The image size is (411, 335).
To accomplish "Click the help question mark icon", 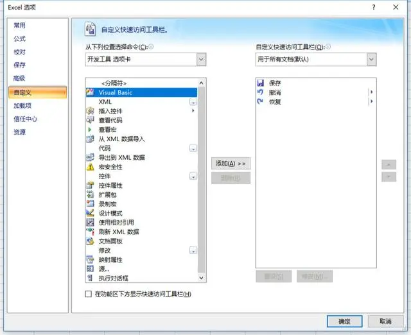I will tap(374, 7).
